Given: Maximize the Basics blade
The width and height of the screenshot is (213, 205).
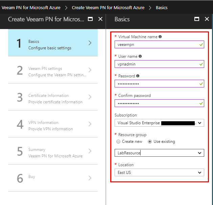Looking at the screenshot, I should pyautogui.click(x=197, y=19).
